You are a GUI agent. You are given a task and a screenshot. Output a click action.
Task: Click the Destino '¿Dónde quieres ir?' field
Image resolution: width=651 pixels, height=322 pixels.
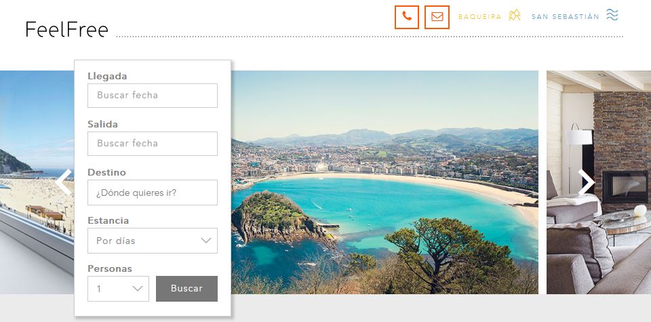pos(153,192)
